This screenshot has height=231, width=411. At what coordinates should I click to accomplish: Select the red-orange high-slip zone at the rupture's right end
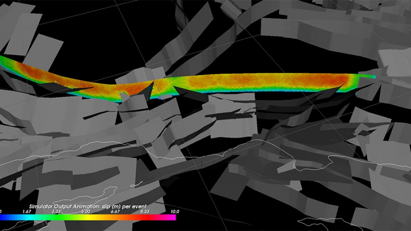point(336,80)
